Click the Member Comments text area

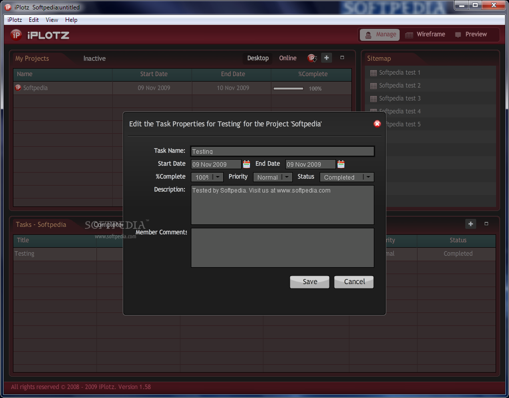282,248
